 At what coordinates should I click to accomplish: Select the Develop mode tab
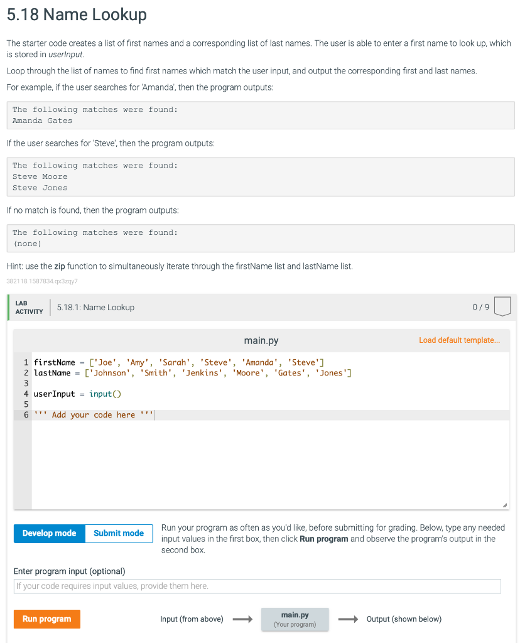point(49,533)
